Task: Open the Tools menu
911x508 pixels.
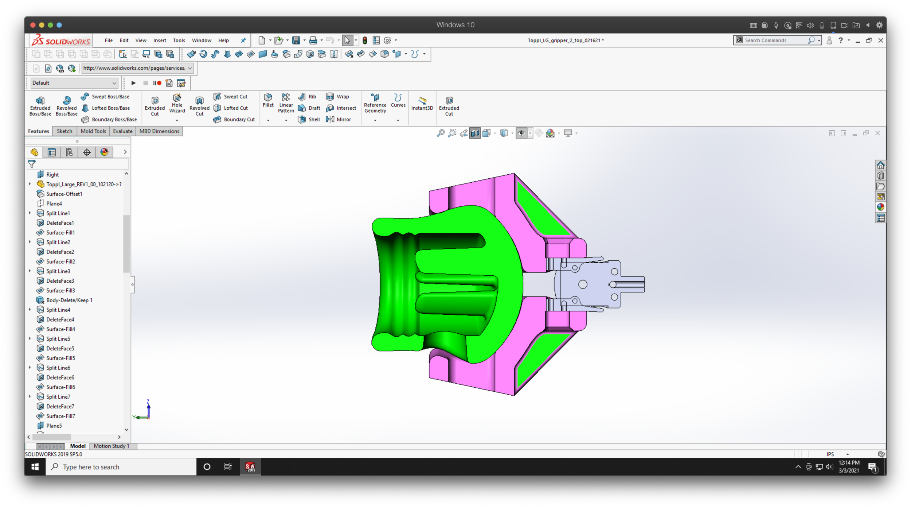Action: (x=179, y=40)
